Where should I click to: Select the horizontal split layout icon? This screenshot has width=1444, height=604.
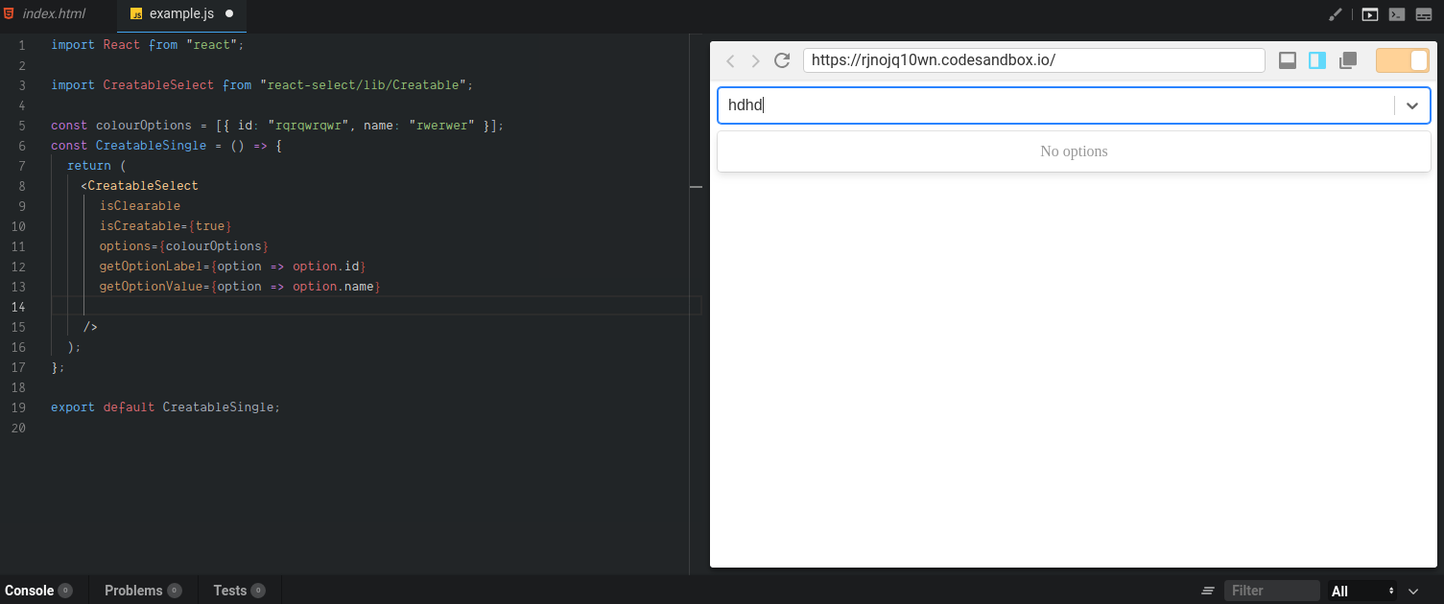pos(1287,59)
